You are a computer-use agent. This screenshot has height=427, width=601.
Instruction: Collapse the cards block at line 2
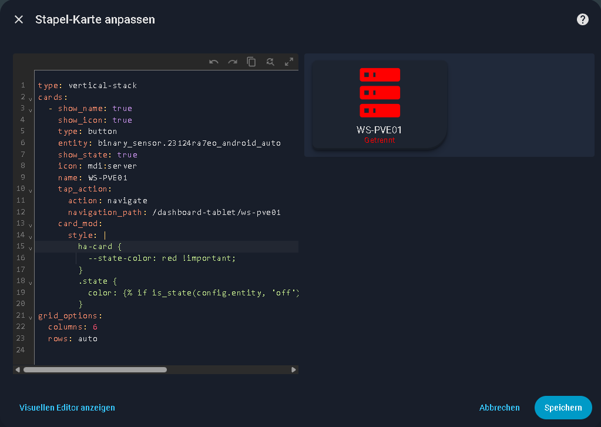pos(30,98)
